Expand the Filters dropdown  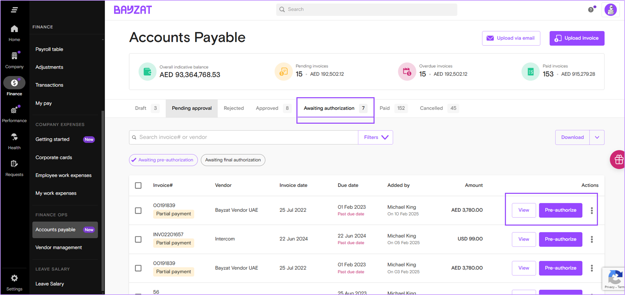coord(375,137)
